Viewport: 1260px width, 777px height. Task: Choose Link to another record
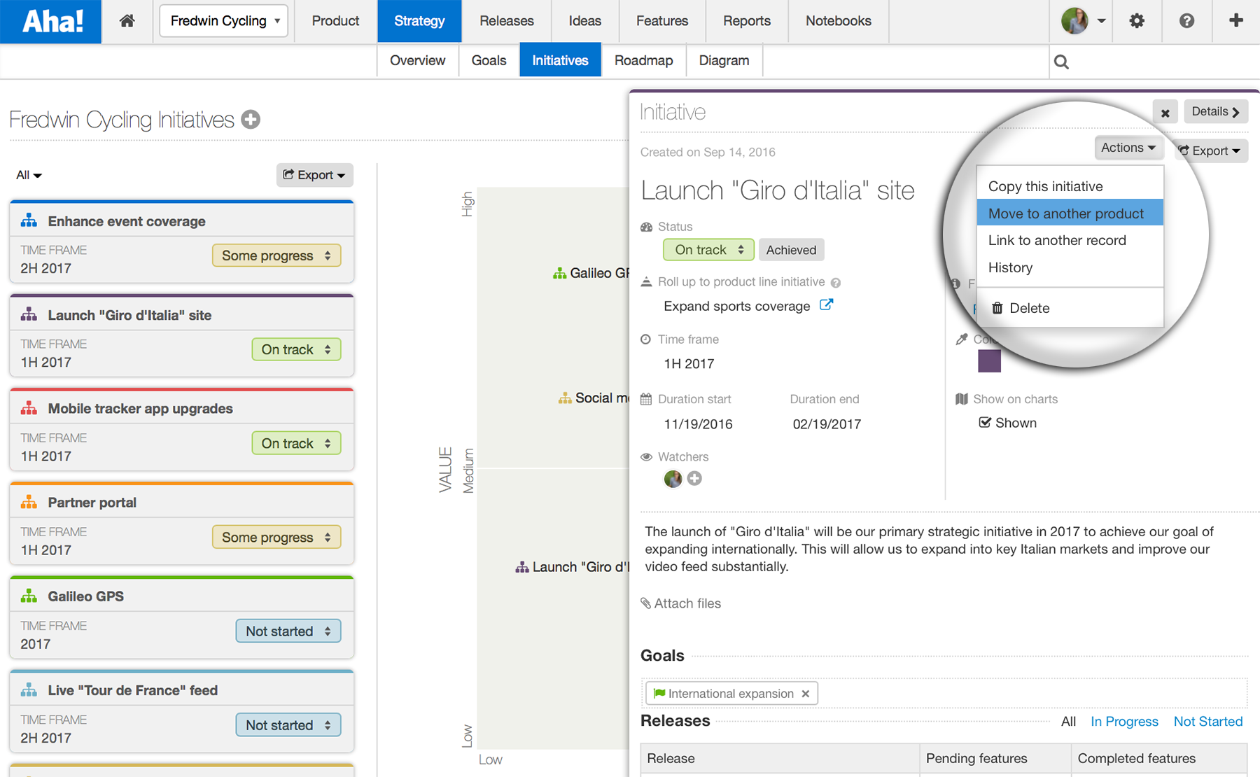pyautogui.click(x=1070, y=240)
